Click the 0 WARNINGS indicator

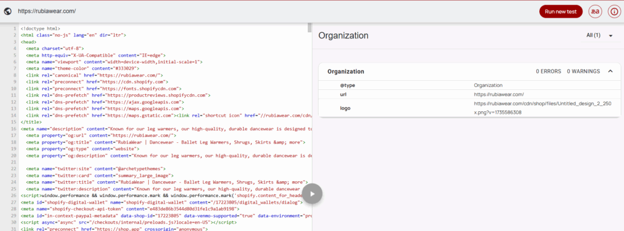[x=583, y=72]
